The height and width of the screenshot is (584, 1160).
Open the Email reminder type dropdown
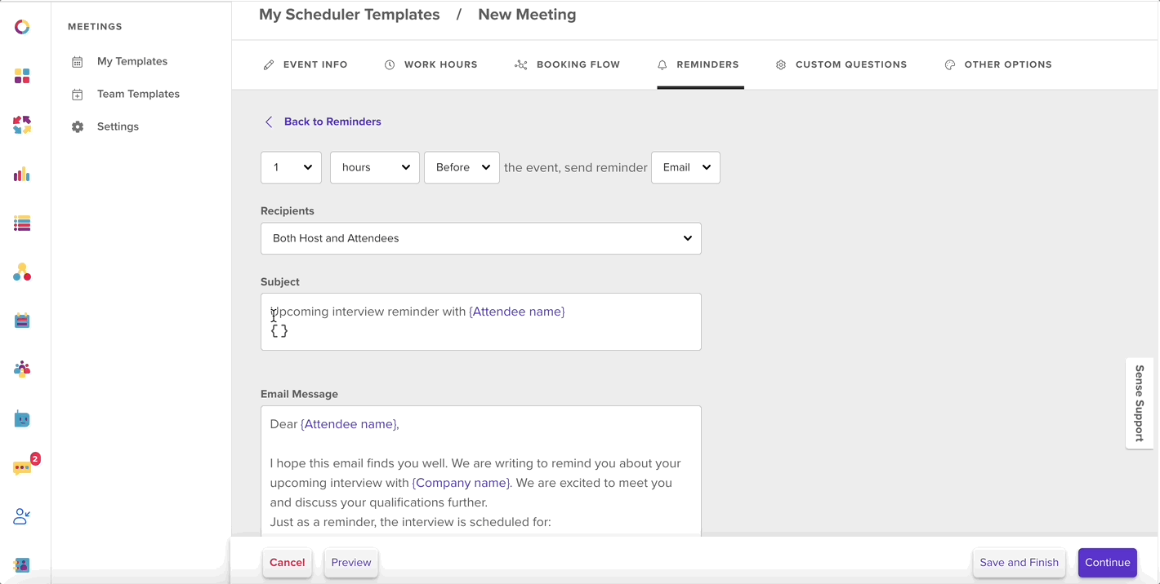685,167
